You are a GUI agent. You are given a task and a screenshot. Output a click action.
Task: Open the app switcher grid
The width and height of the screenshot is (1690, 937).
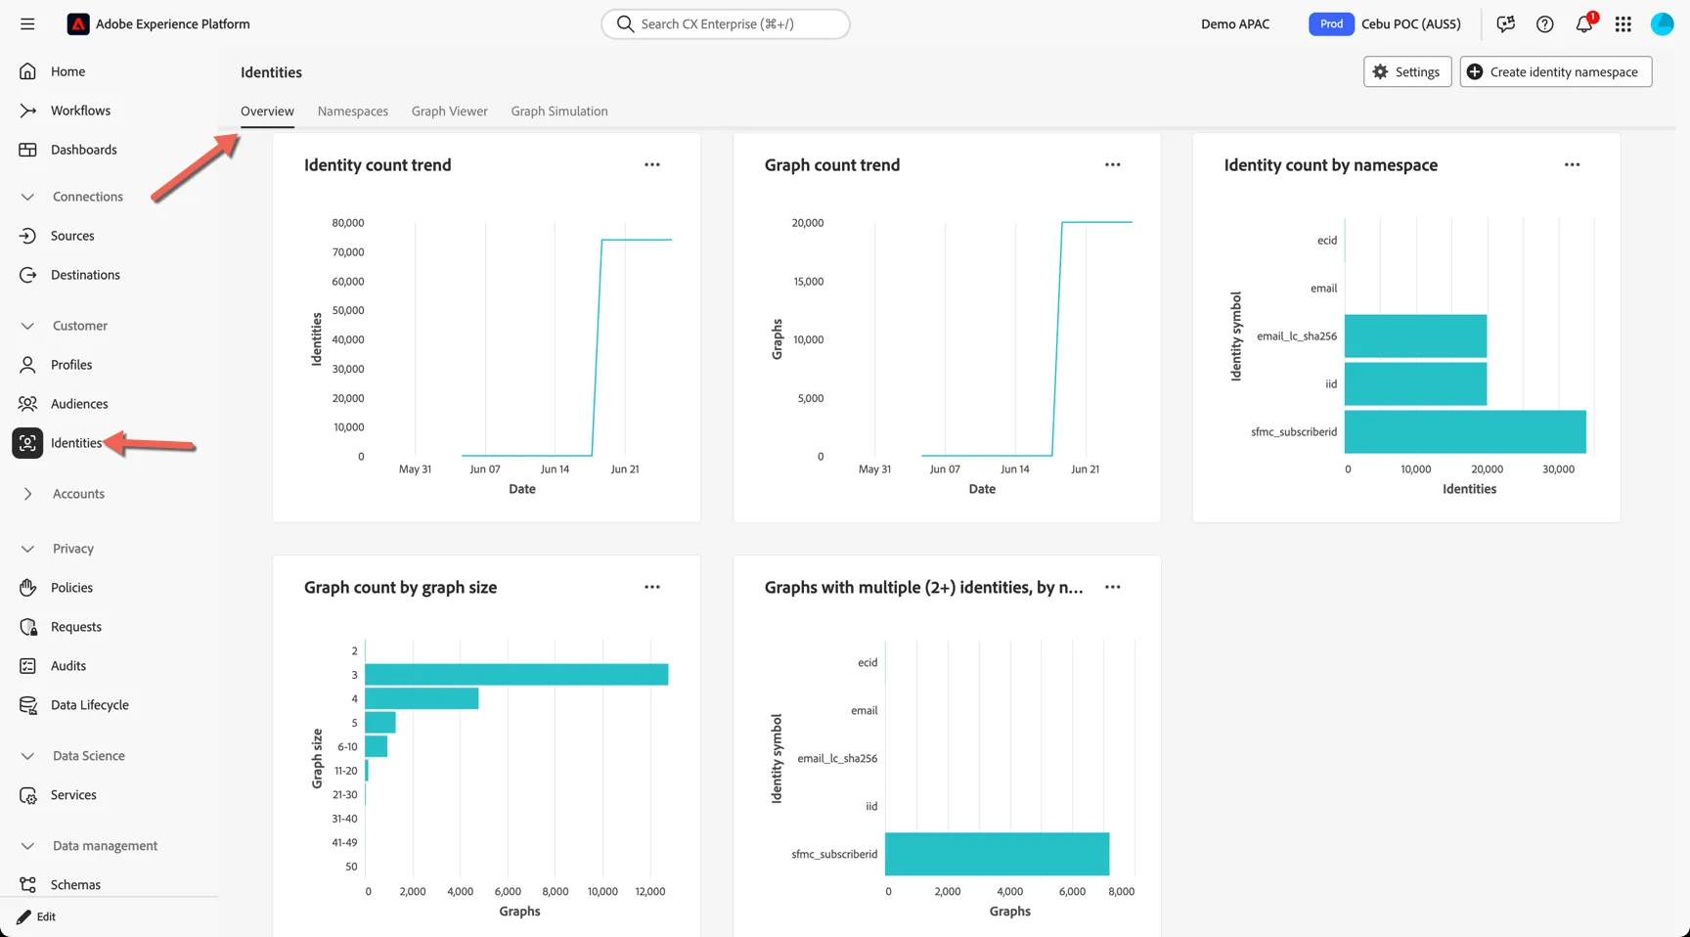point(1623,23)
